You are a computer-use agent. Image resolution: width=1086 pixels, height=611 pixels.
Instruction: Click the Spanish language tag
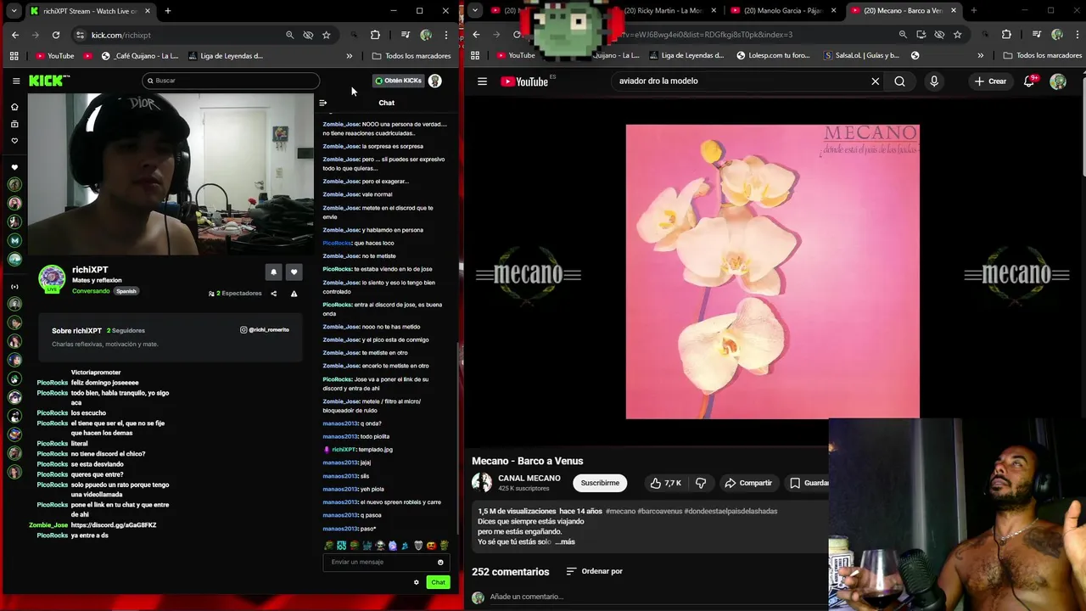pos(126,291)
